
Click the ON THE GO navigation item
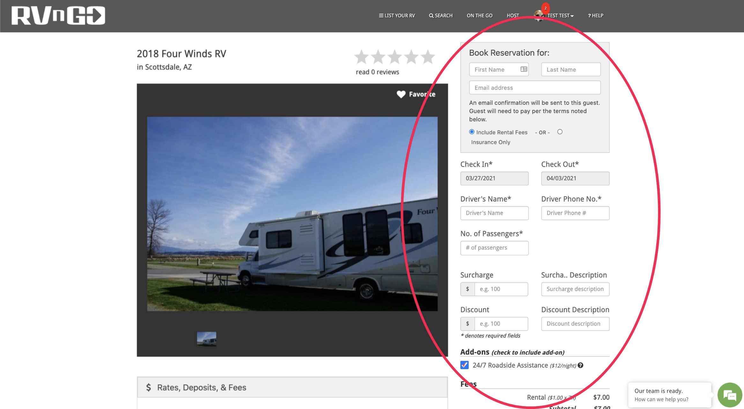[480, 15]
